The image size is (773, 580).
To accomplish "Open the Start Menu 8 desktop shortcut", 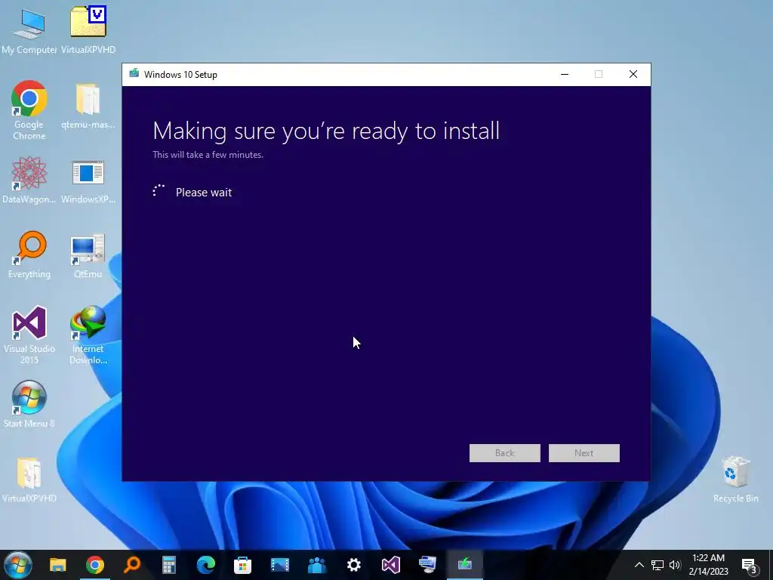I will click(29, 405).
